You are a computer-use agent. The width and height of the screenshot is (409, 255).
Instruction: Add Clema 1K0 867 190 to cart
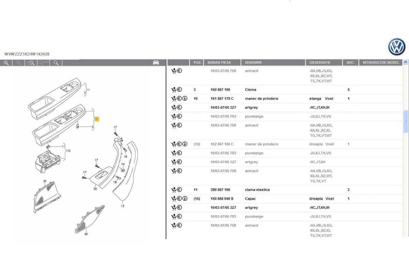tap(173, 90)
